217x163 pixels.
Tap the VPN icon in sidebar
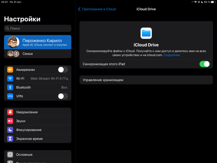pos(10,96)
